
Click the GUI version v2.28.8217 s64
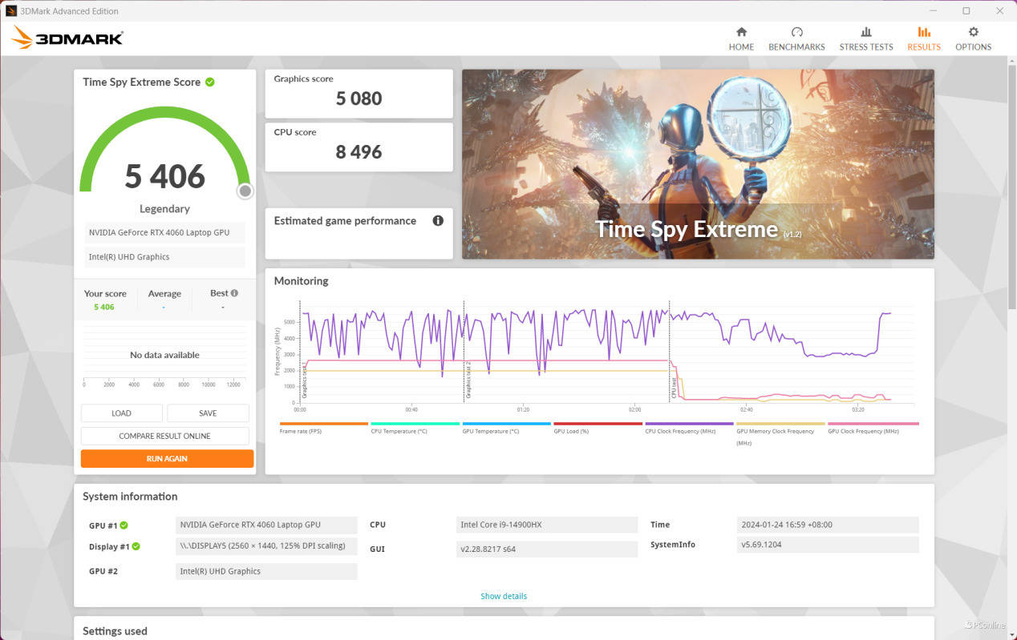pos(547,549)
